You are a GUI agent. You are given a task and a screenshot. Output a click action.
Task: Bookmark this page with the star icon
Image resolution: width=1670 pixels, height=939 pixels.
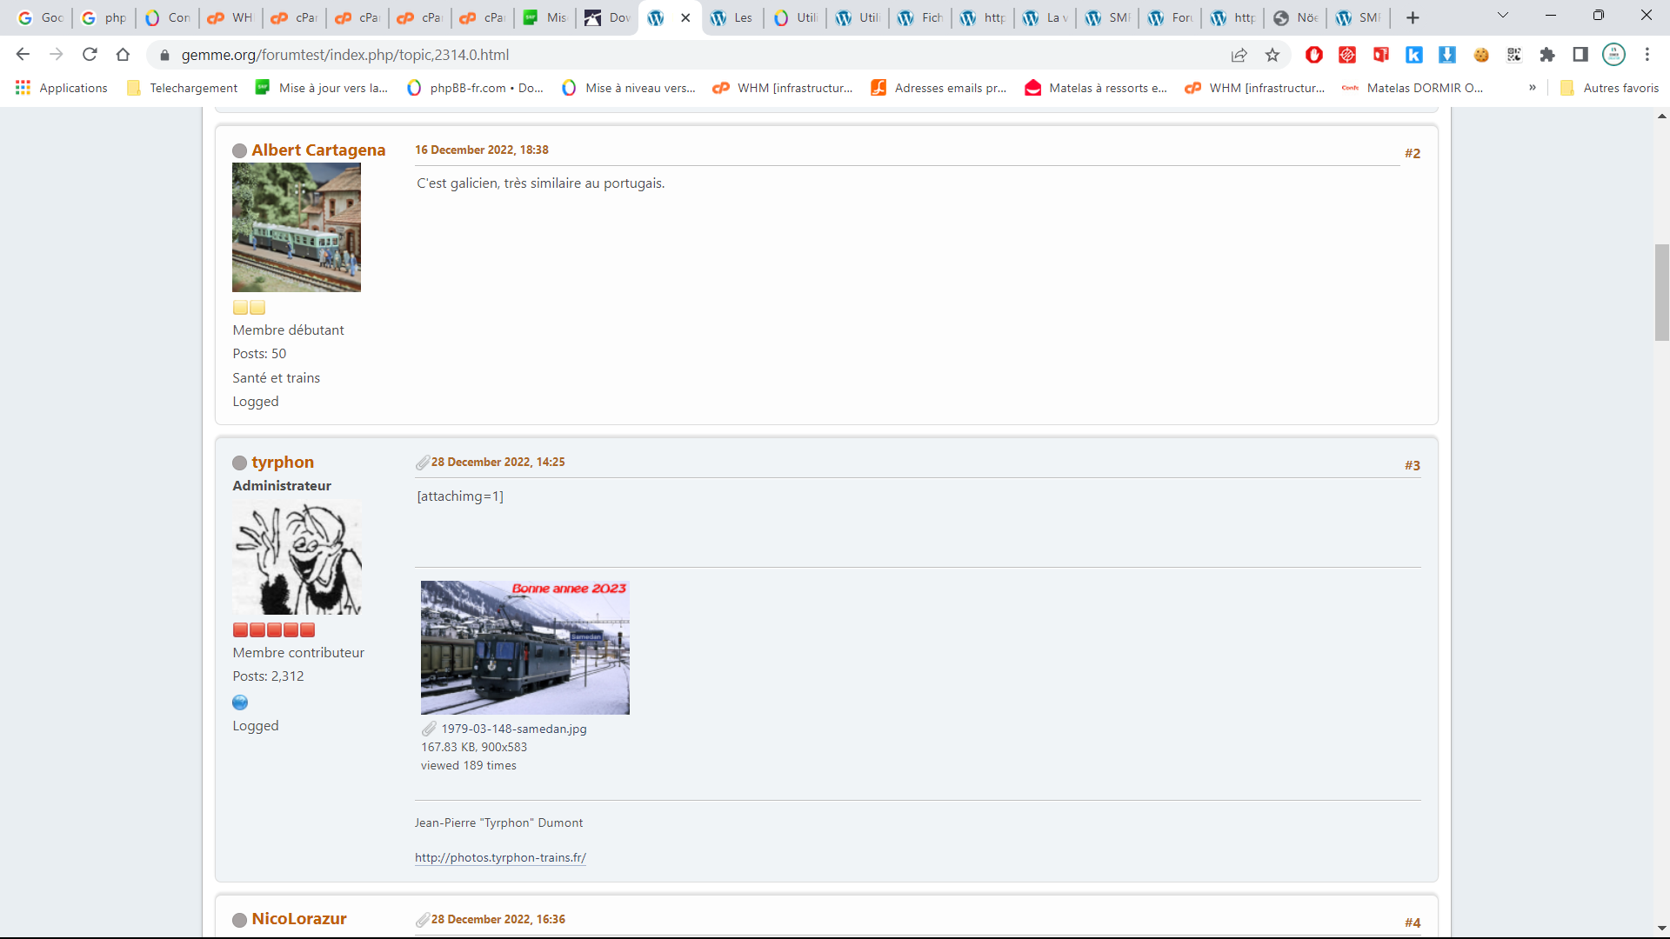(1273, 55)
